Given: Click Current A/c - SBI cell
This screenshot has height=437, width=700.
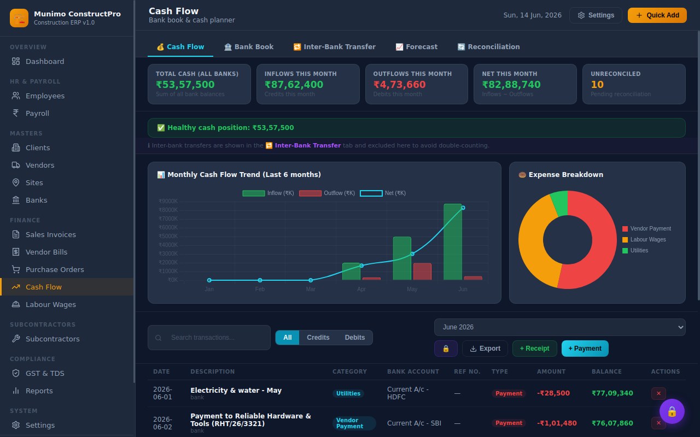Looking at the screenshot, I should click(414, 423).
